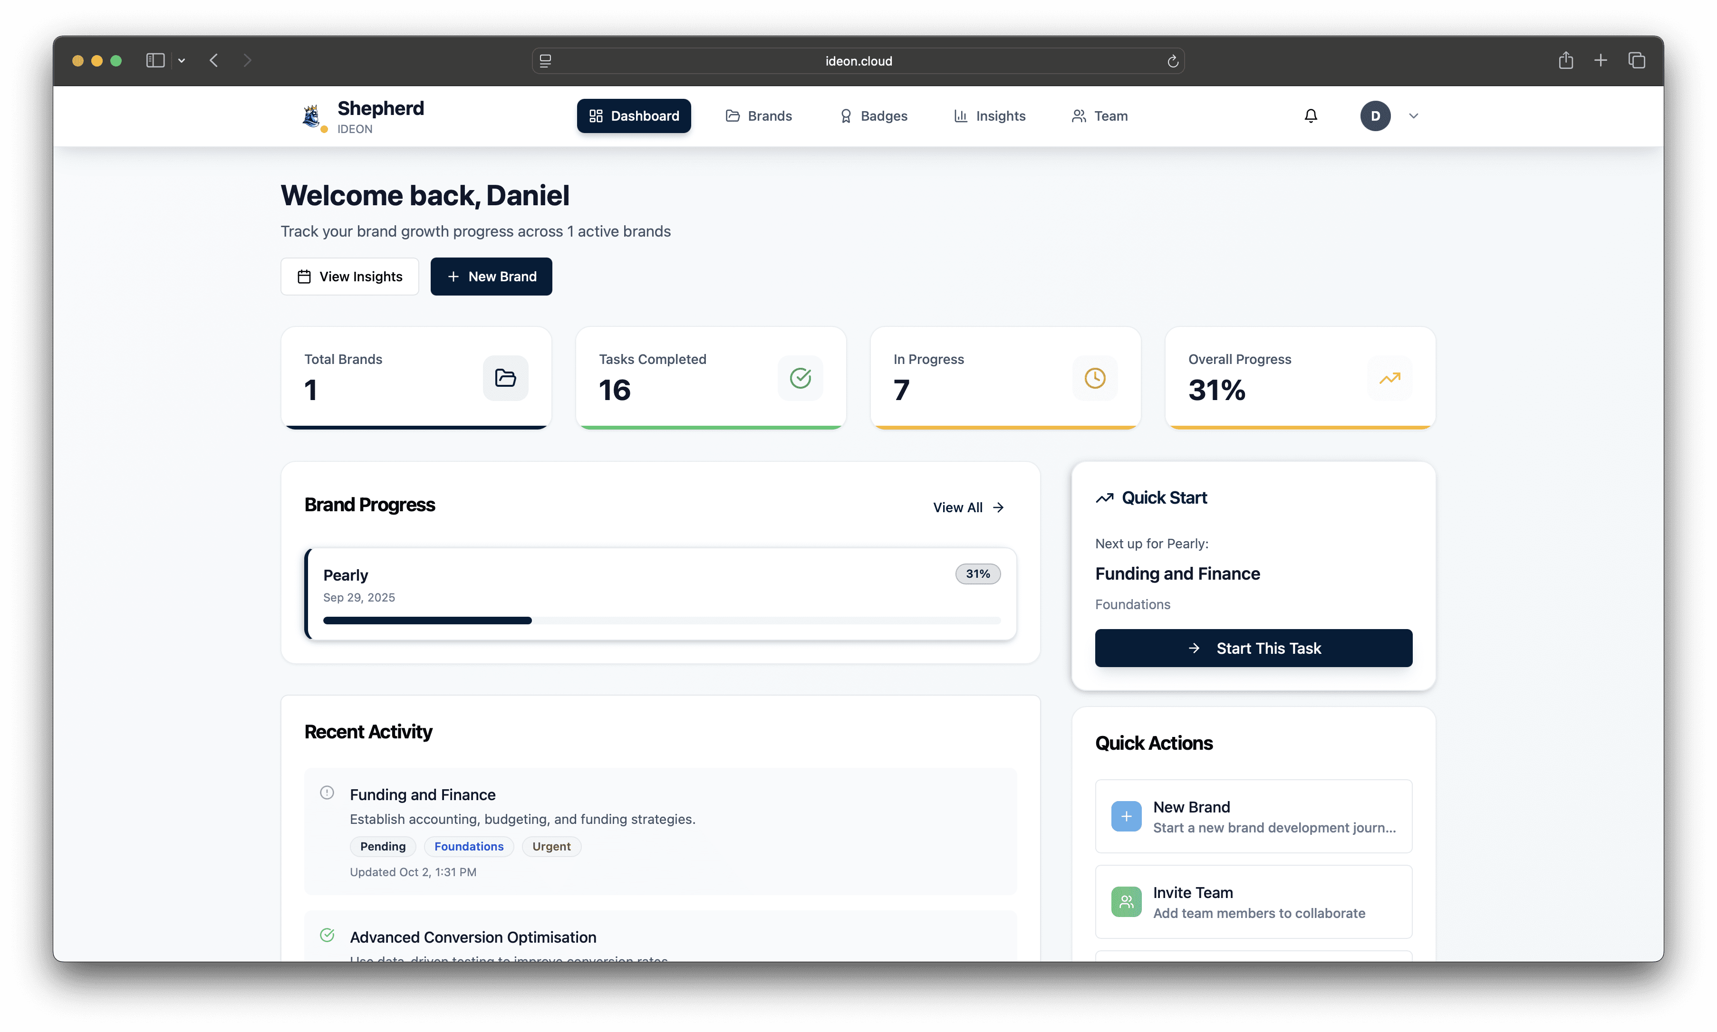The image size is (1717, 1032).
Task: Click the Tasks Completed checkmark icon
Action: tap(800, 378)
